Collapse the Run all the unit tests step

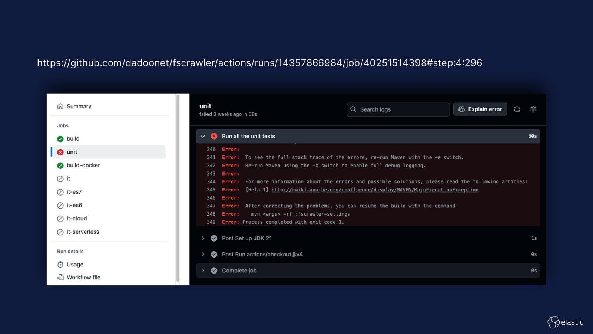tap(203, 136)
